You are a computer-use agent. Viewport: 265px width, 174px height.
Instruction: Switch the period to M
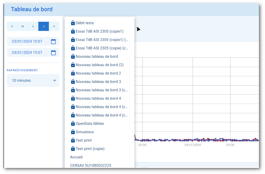(x=23, y=26)
